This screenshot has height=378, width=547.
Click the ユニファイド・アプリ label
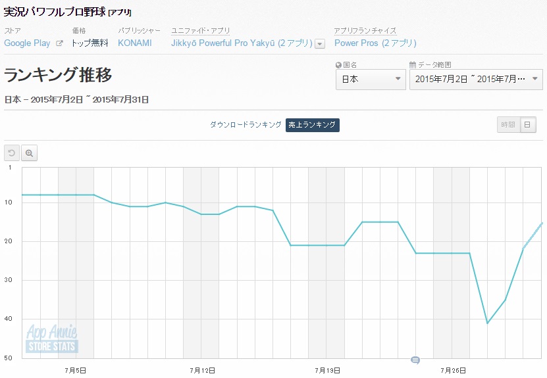200,31
